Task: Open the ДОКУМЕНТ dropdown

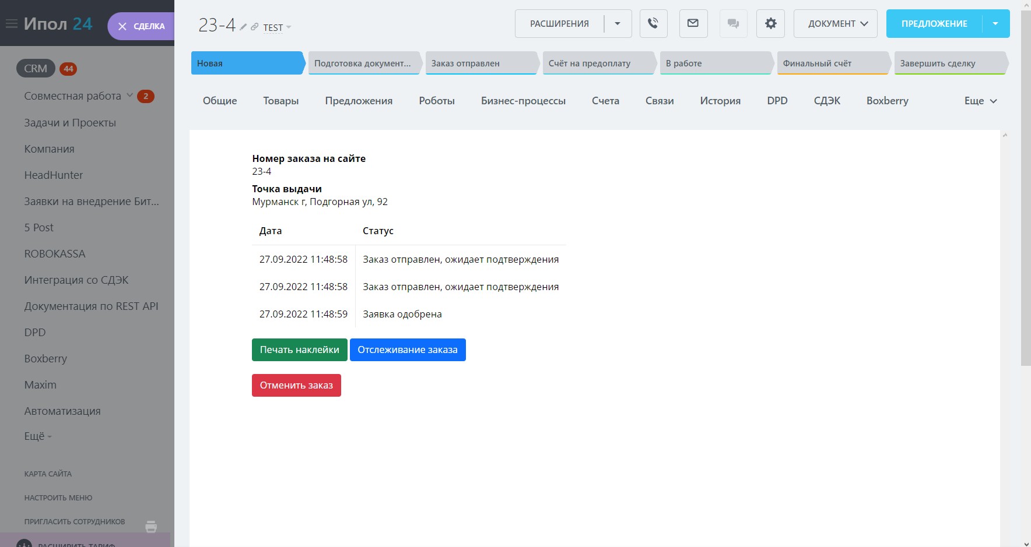Action: coord(835,24)
